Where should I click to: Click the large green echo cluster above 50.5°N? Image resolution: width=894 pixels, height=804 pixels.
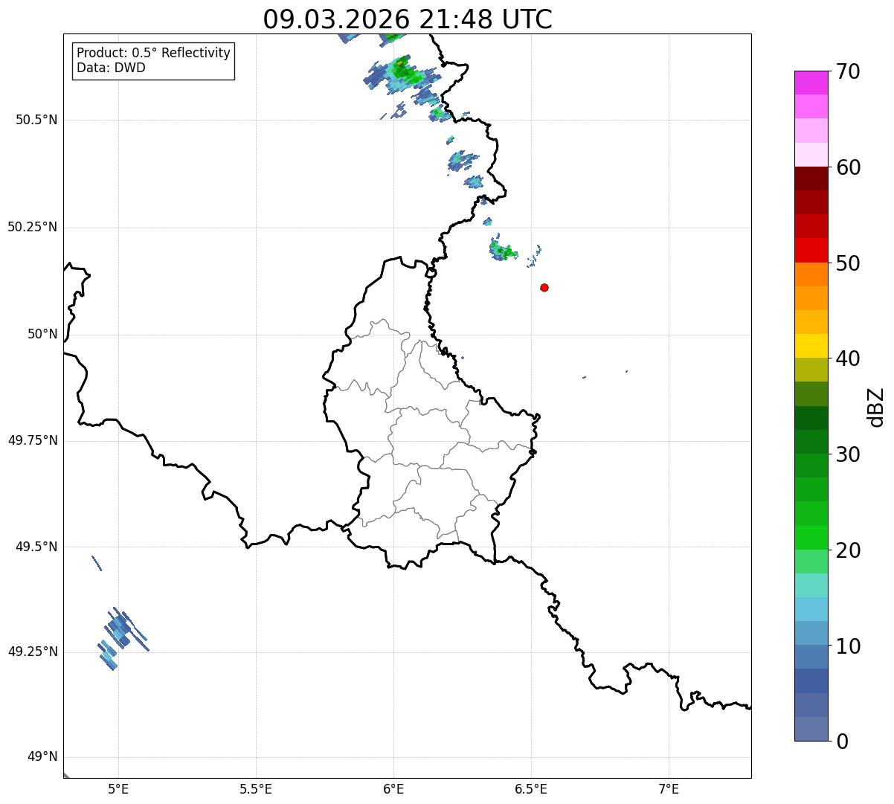click(402, 74)
